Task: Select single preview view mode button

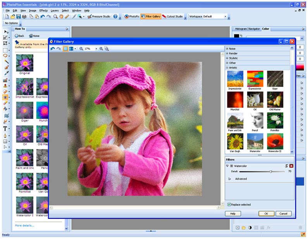Action: click(65, 49)
